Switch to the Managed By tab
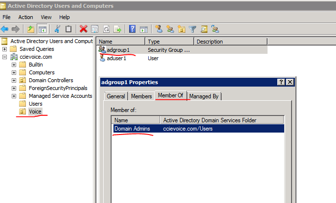The image size is (336, 203). coord(204,96)
